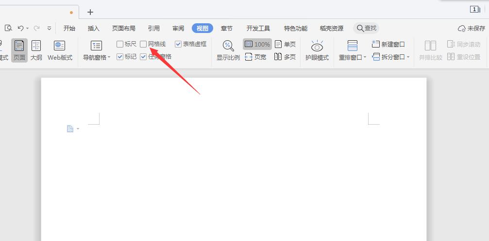
Task: Switch to Web版式 view
Action: click(60, 50)
